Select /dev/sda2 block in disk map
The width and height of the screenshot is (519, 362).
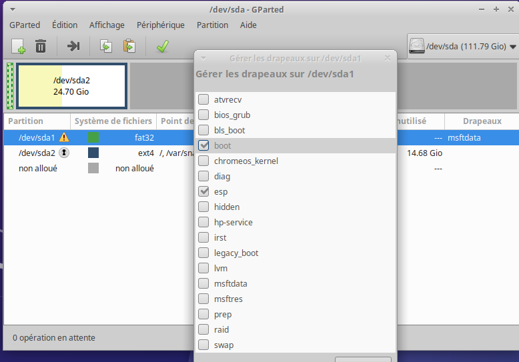pos(72,86)
